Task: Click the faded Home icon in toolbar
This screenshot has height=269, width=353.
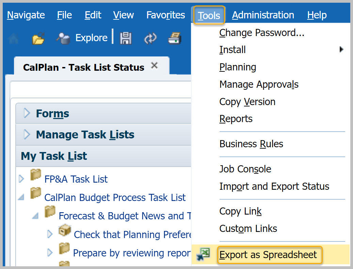Action: 14,38
